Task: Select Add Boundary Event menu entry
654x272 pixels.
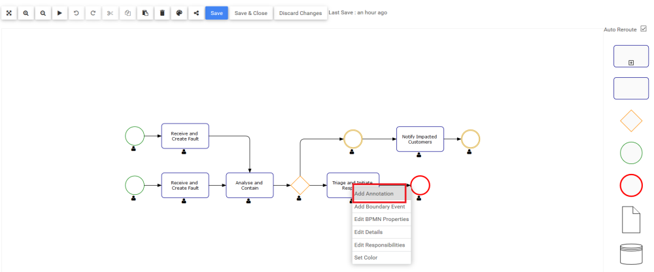Action: click(x=379, y=207)
